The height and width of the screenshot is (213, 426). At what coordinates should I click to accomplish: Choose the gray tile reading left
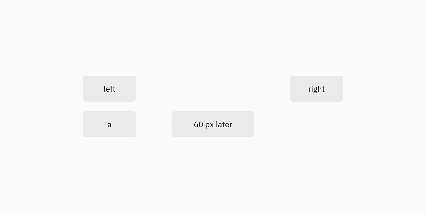[109, 89]
